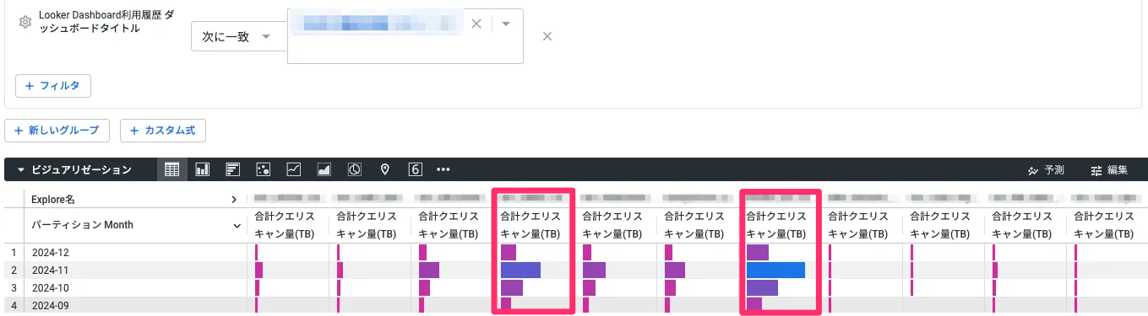The height and width of the screenshot is (316, 1148).
Task: Select the Single value visualization icon
Action: [x=415, y=169]
